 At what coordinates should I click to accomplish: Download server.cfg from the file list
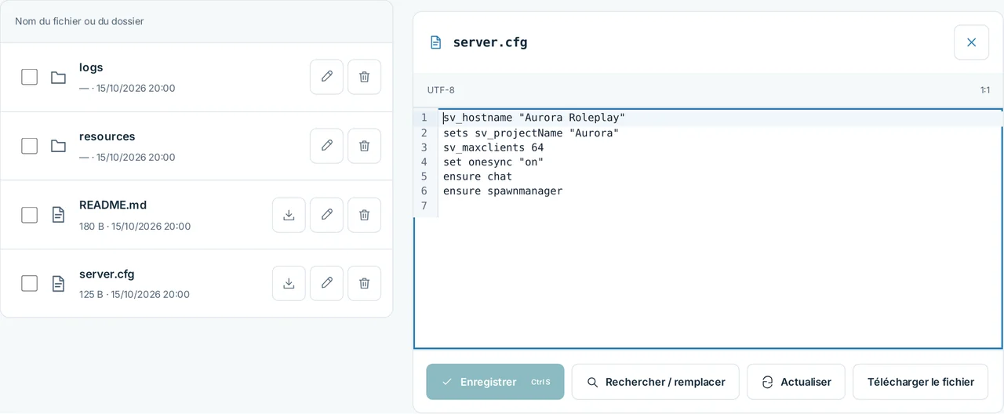[x=289, y=283]
